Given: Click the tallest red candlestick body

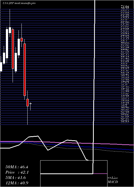Looking at the screenshot, I should tap(25, 70).
